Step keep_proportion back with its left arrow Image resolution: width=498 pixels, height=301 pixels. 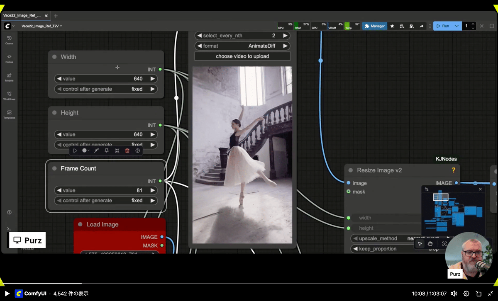point(355,249)
